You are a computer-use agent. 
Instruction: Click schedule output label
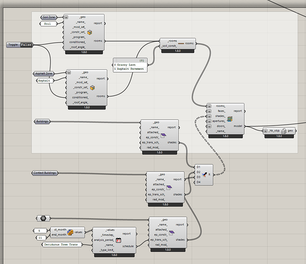pyautogui.click(x=128, y=246)
